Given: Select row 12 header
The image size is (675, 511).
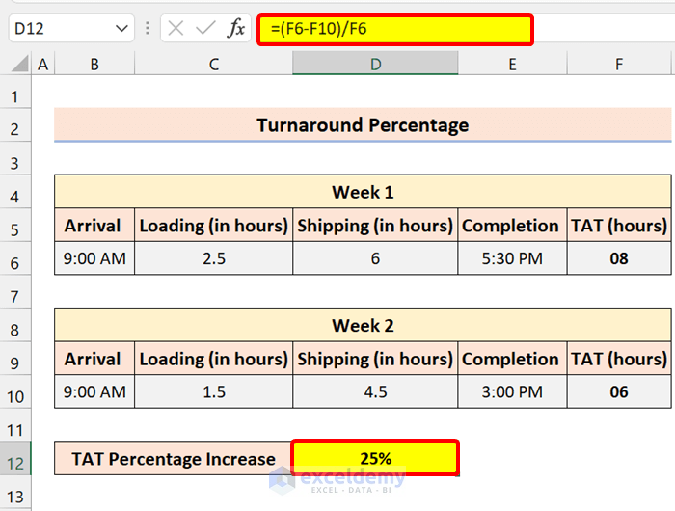Looking at the screenshot, I should 14,459.
